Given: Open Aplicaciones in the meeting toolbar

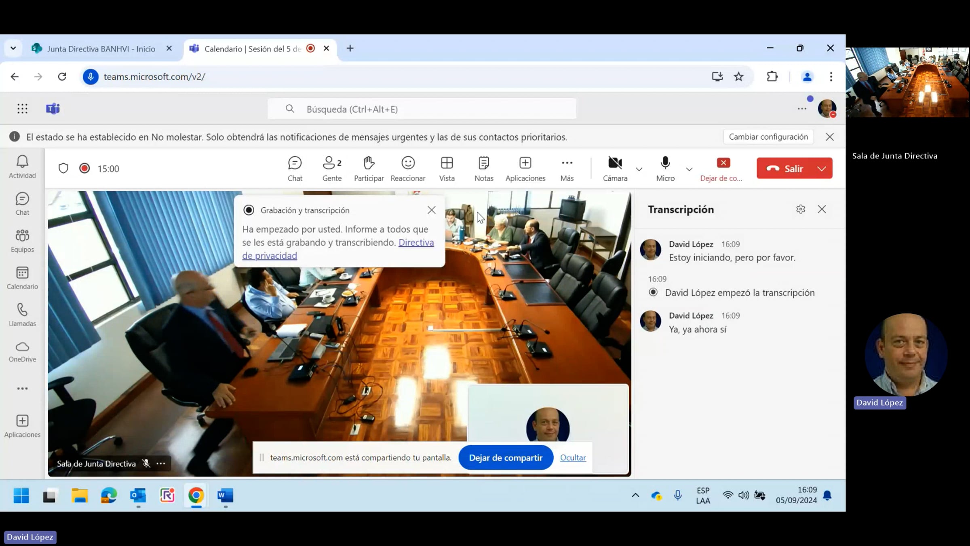Looking at the screenshot, I should [x=525, y=169].
